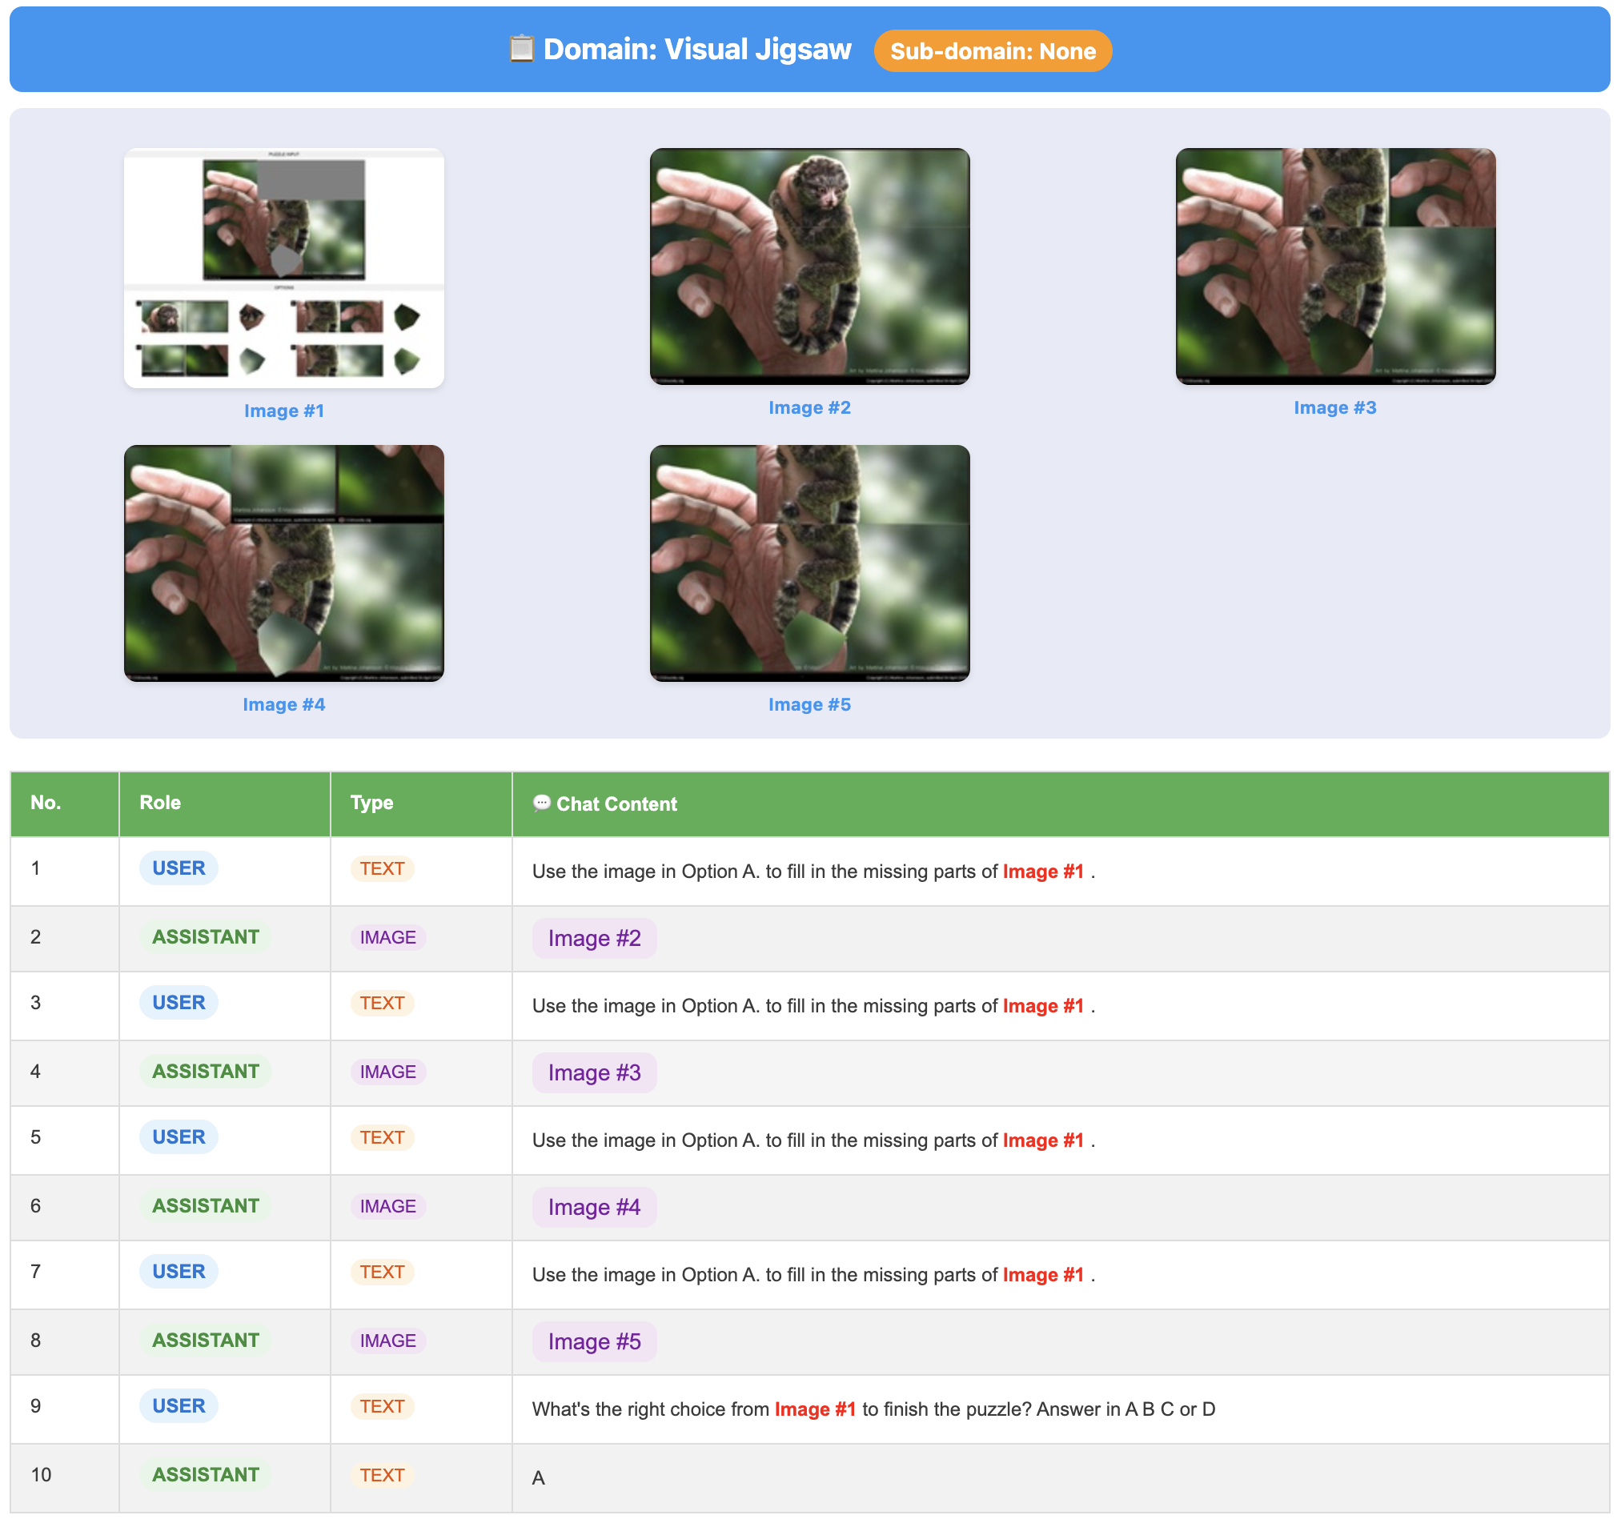This screenshot has height=1519, width=1617.
Task: Click the ASSISTANT badge in row 10
Action: click(x=205, y=1474)
